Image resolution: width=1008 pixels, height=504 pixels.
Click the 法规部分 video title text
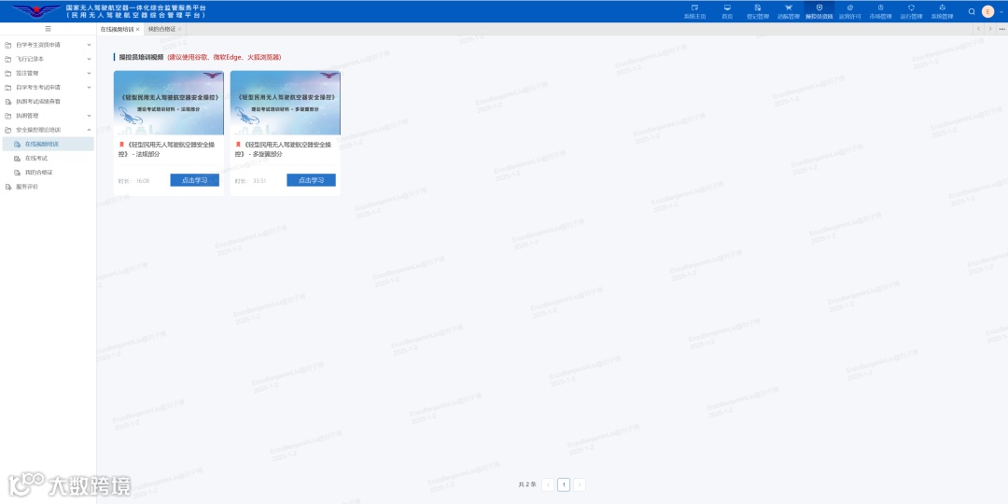click(x=168, y=149)
